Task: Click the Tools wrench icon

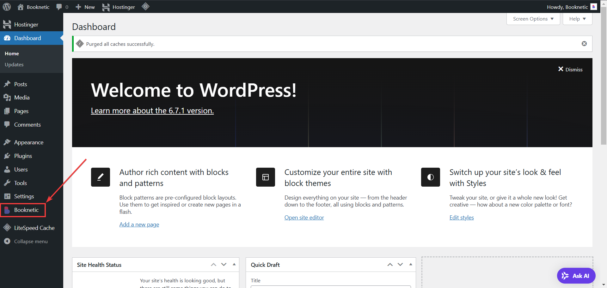Action: click(x=7, y=183)
